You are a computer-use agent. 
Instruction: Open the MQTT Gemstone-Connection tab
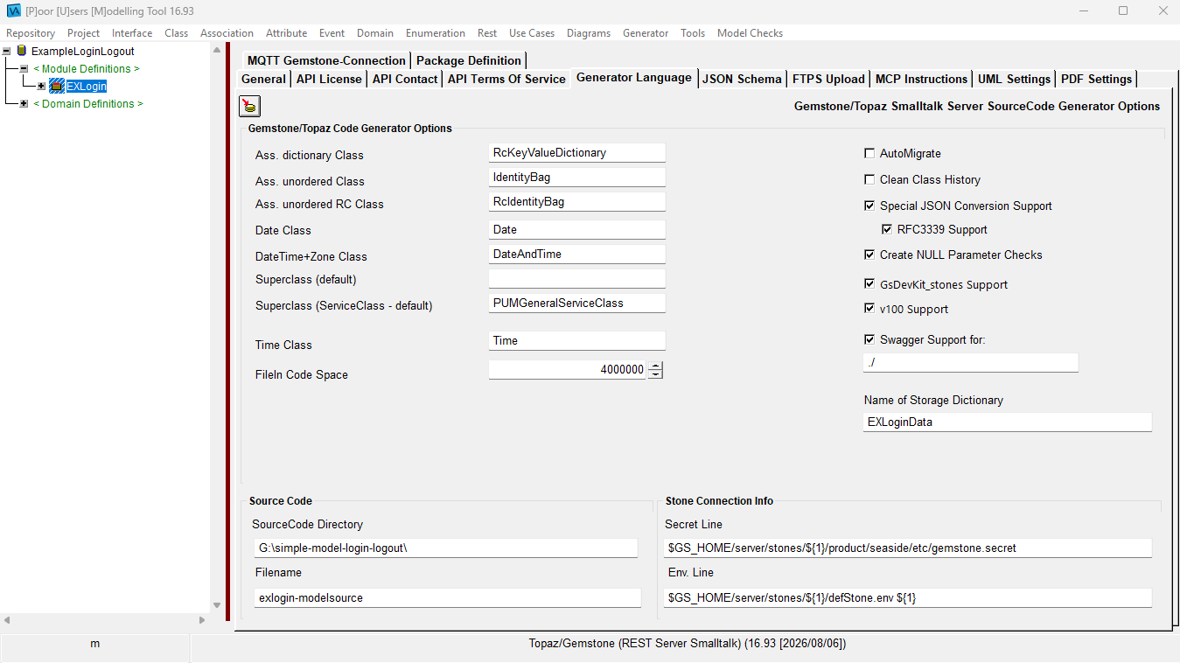[326, 60]
